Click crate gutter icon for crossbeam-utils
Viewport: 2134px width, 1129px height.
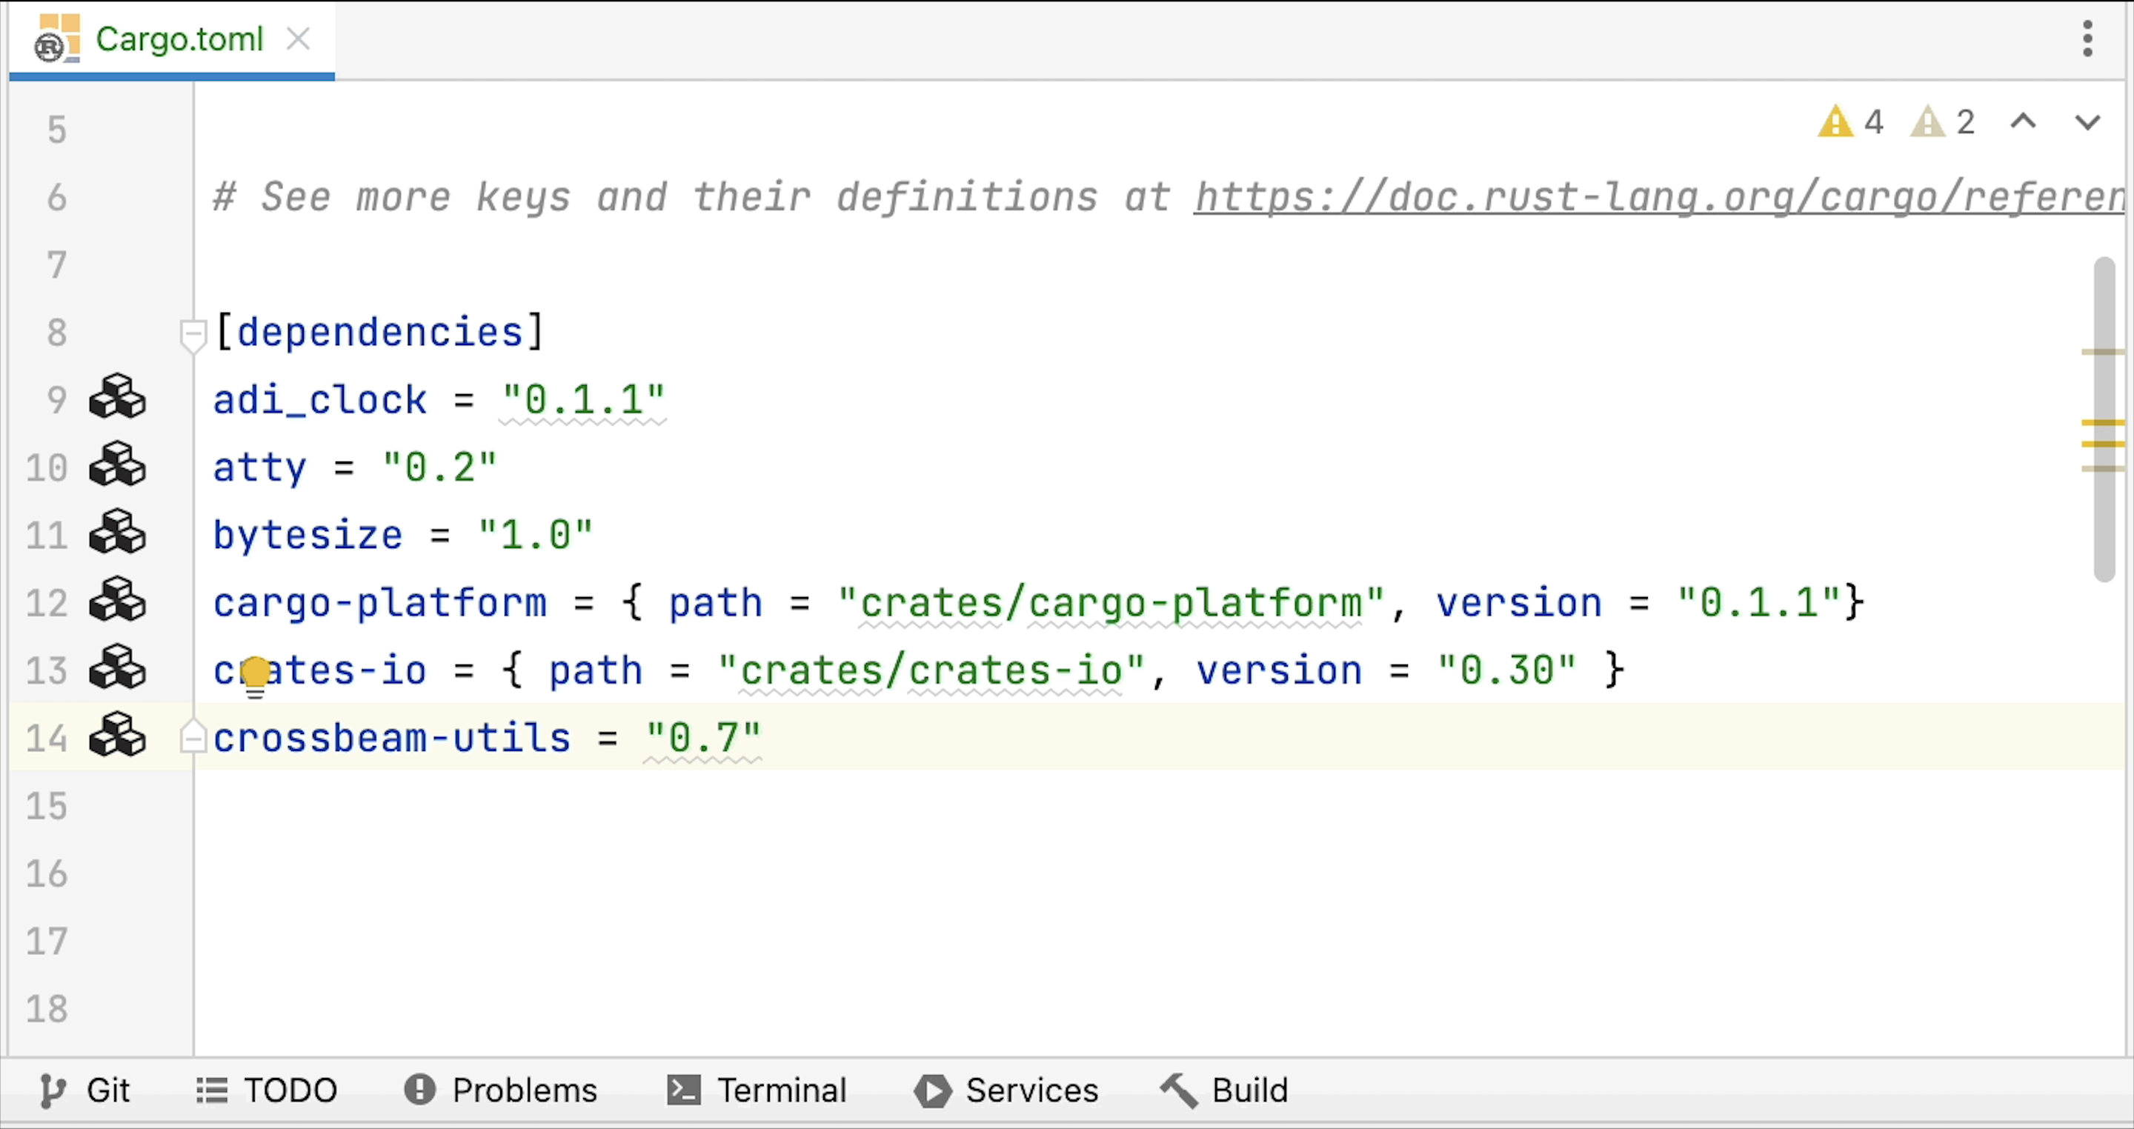[117, 736]
